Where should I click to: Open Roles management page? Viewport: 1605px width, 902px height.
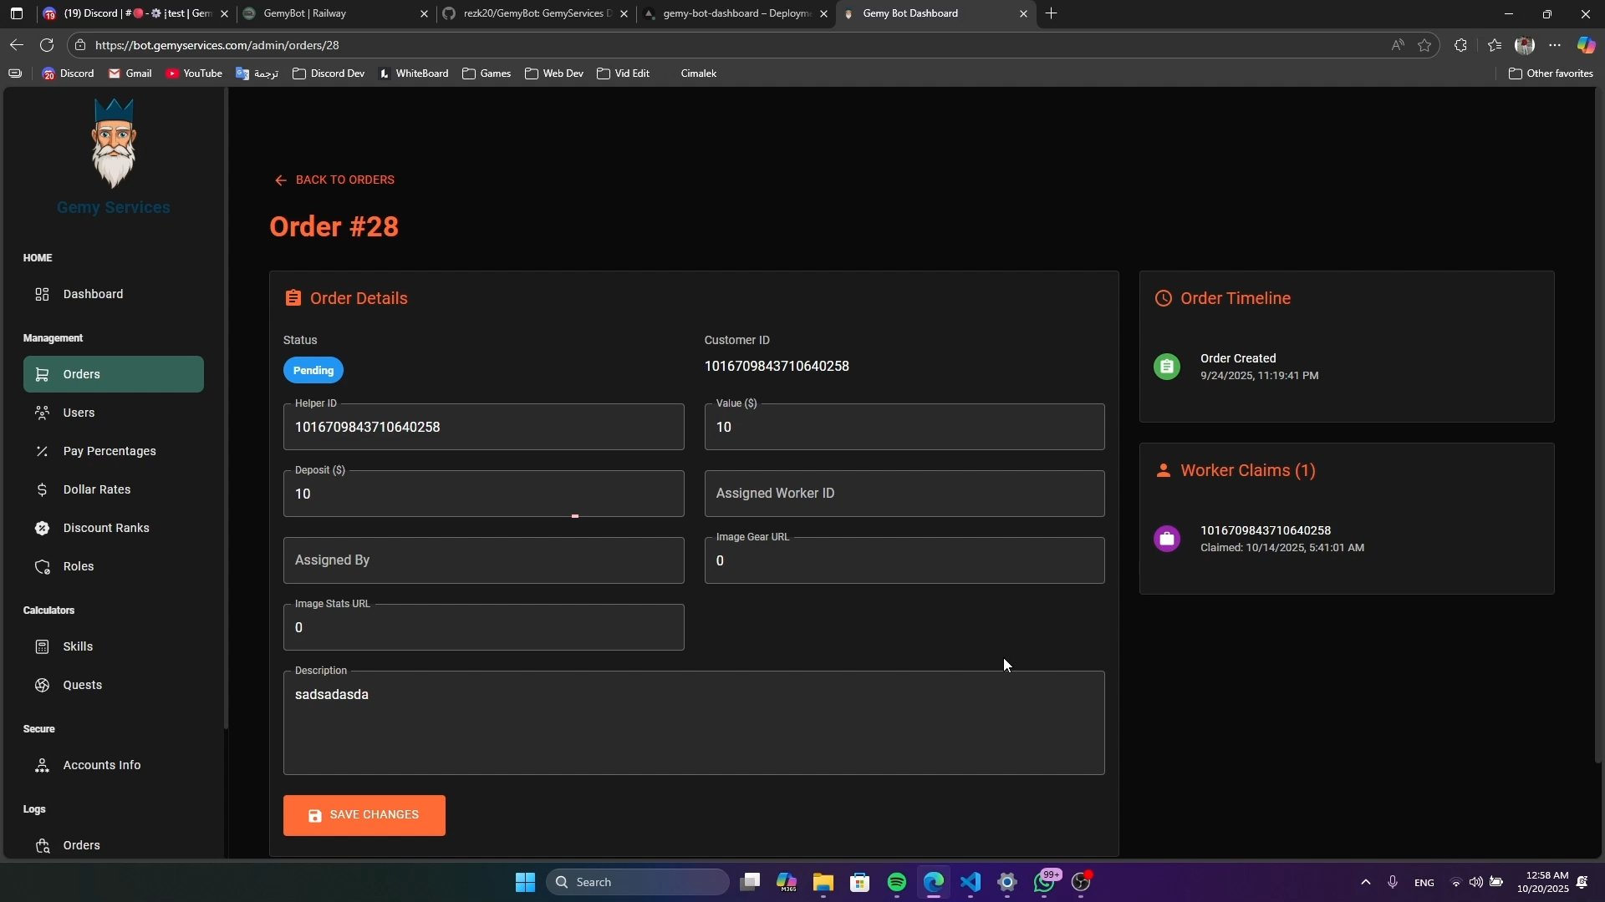tap(78, 566)
